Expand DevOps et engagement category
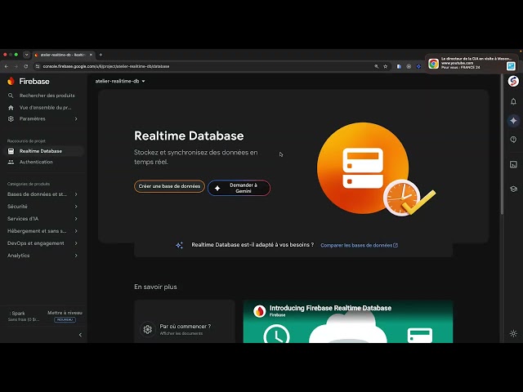Image resolution: width=523 pixels, height=392 pixels. pyautogui.click(x=42, y=243)
